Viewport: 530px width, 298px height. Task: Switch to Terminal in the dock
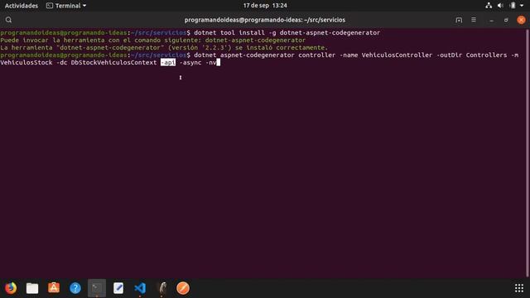click(x=97, y=288)
